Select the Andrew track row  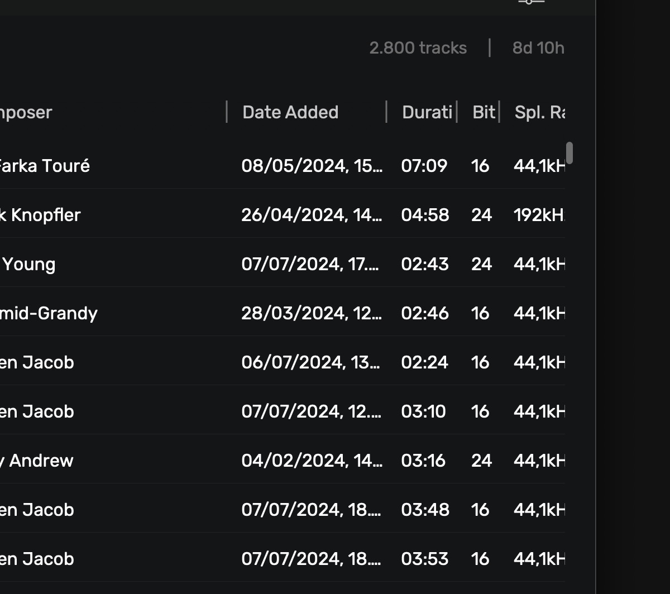[37, 461]
